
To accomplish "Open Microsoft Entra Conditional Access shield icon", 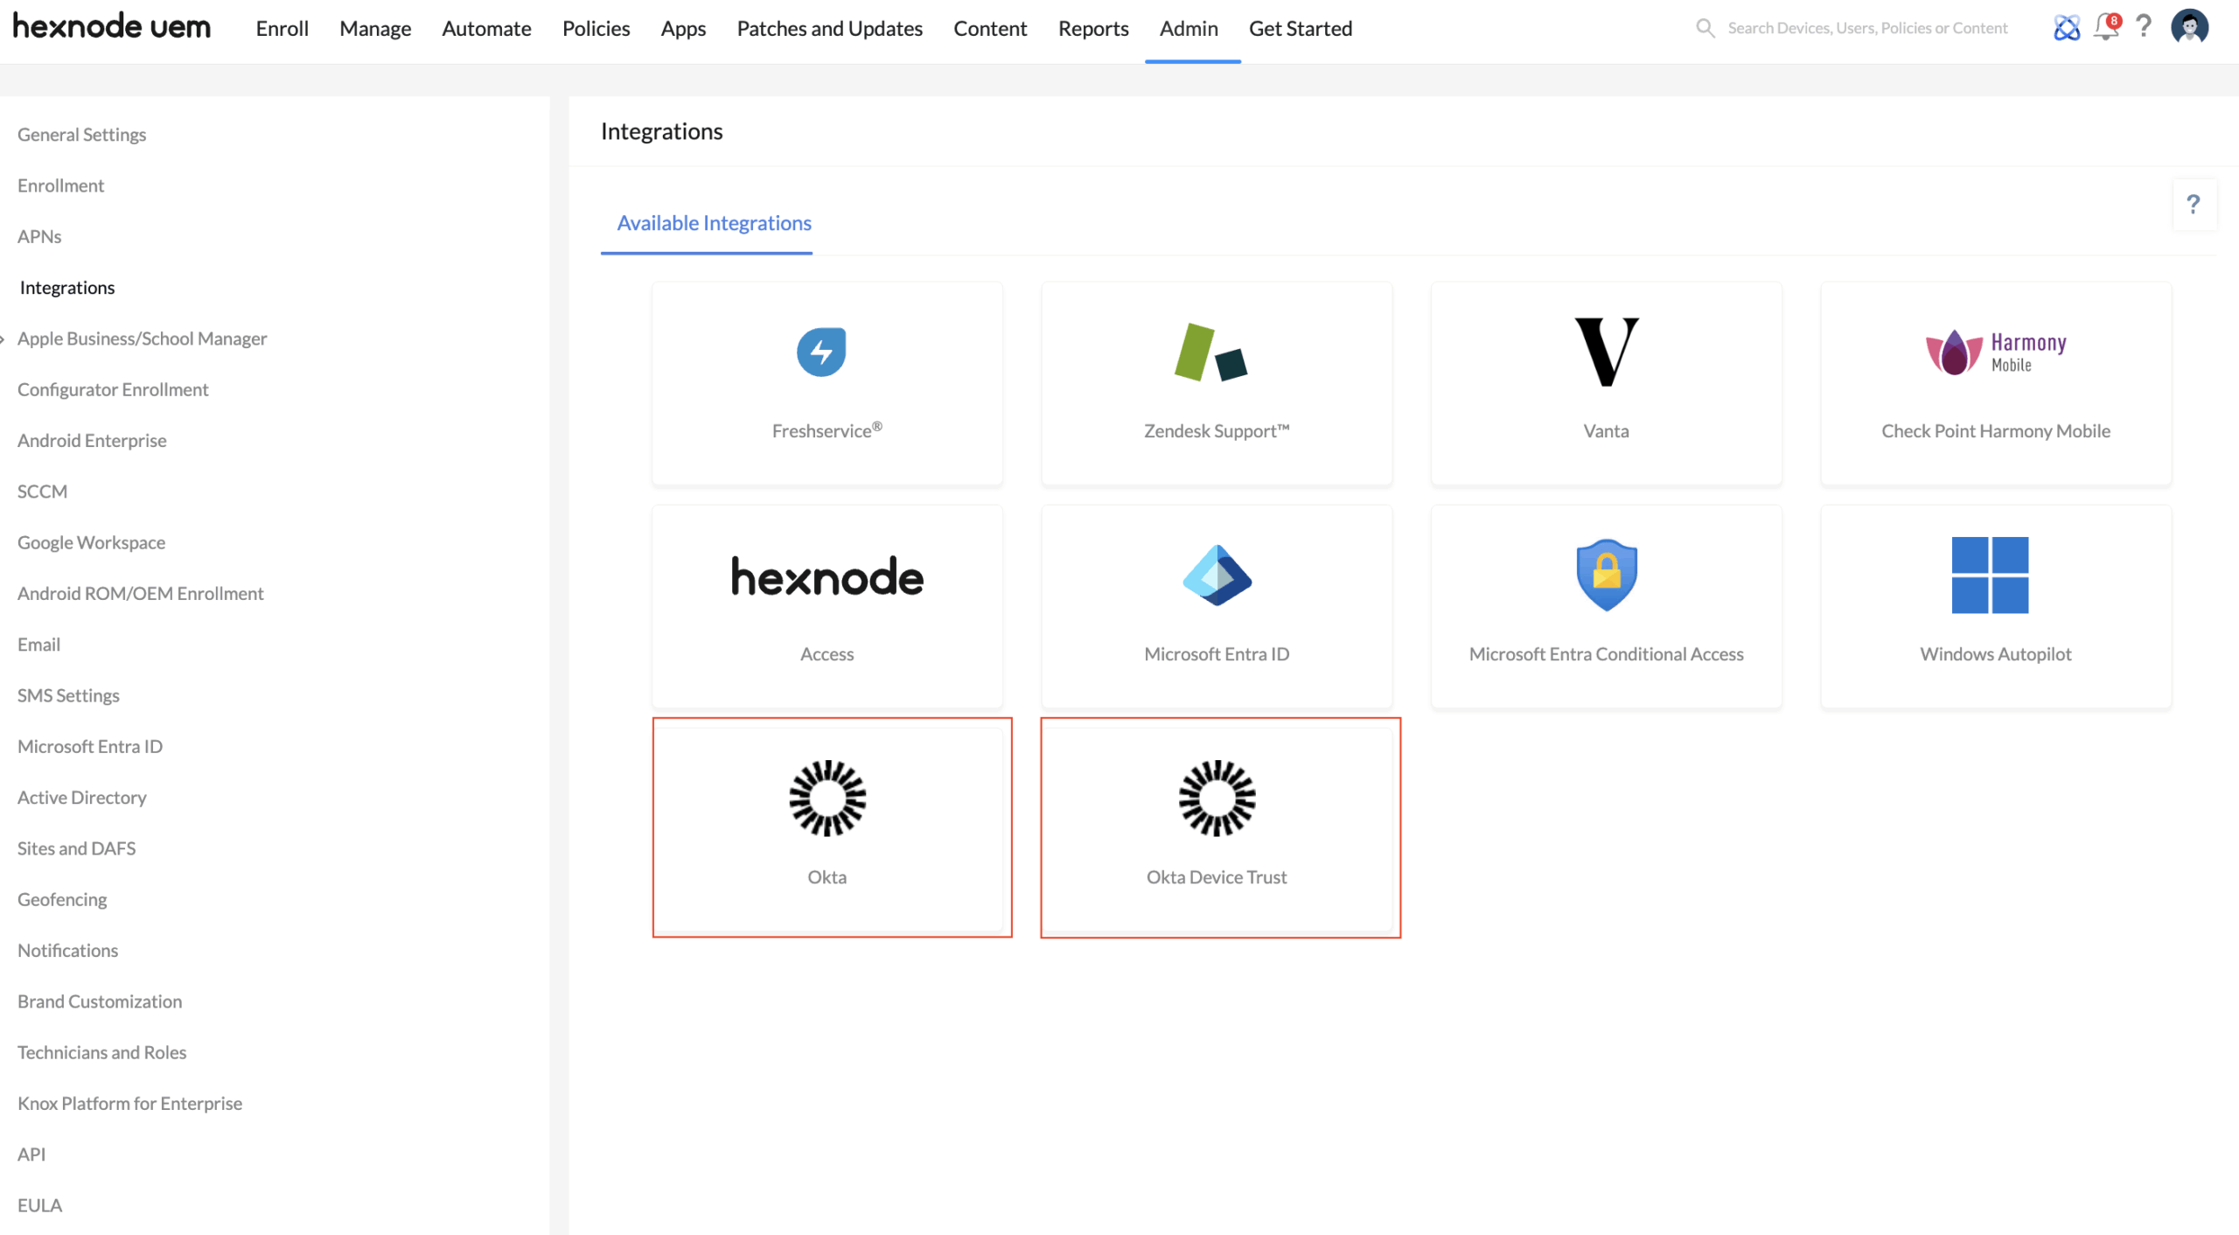I will [x=1606, y=575].
